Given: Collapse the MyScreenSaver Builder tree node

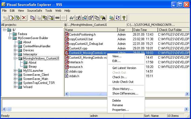Looking at the screenshot, I should pos(9,38).
